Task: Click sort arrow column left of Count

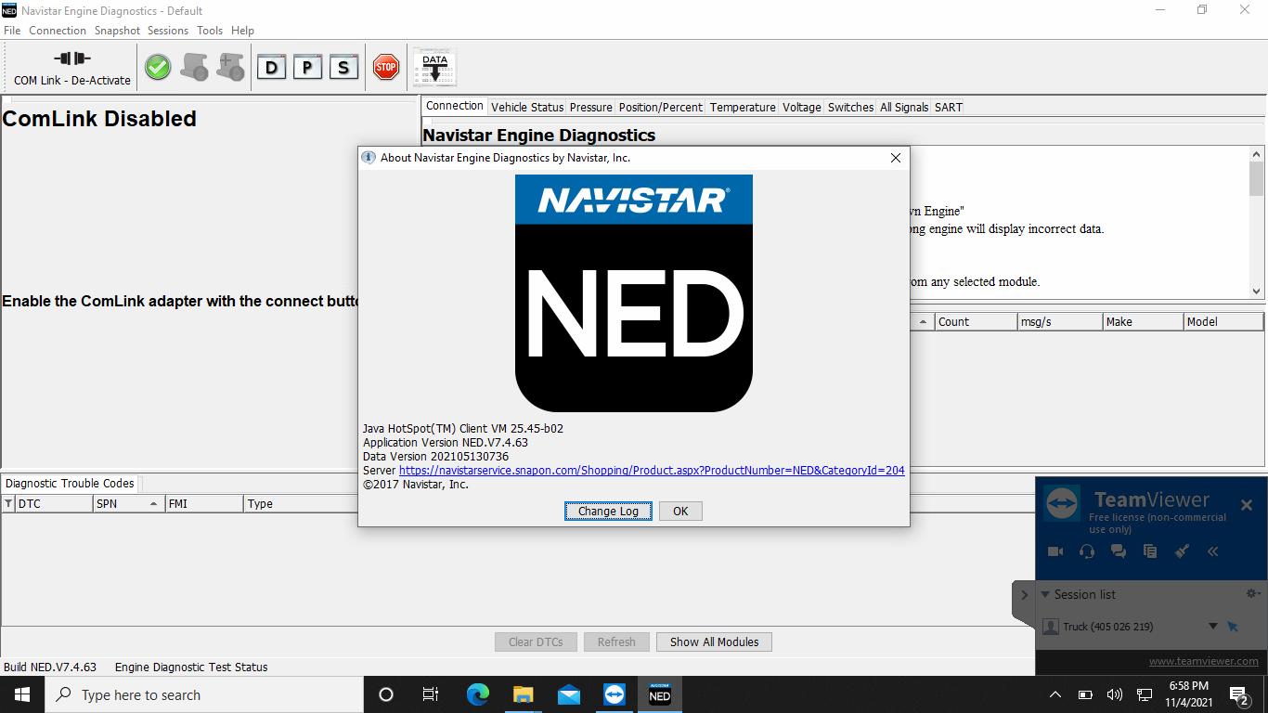Action: pyautogui.click(x=923, y=322)
